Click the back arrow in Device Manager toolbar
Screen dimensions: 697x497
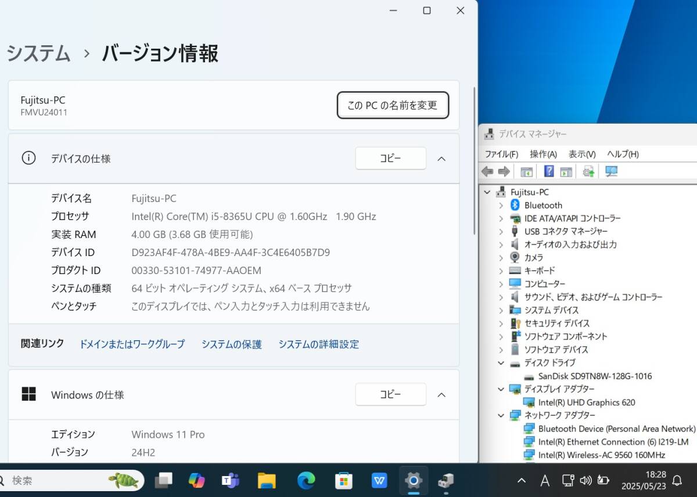pos(487,171)
